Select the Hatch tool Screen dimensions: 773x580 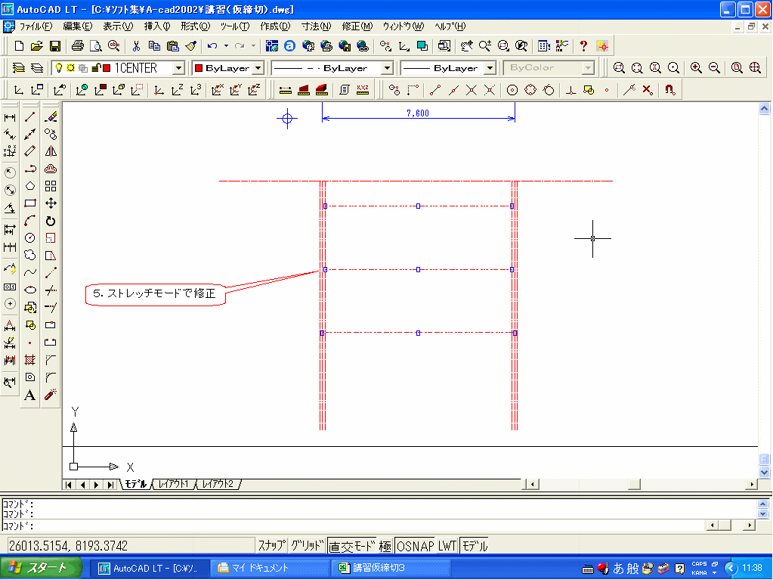[30, 360]
